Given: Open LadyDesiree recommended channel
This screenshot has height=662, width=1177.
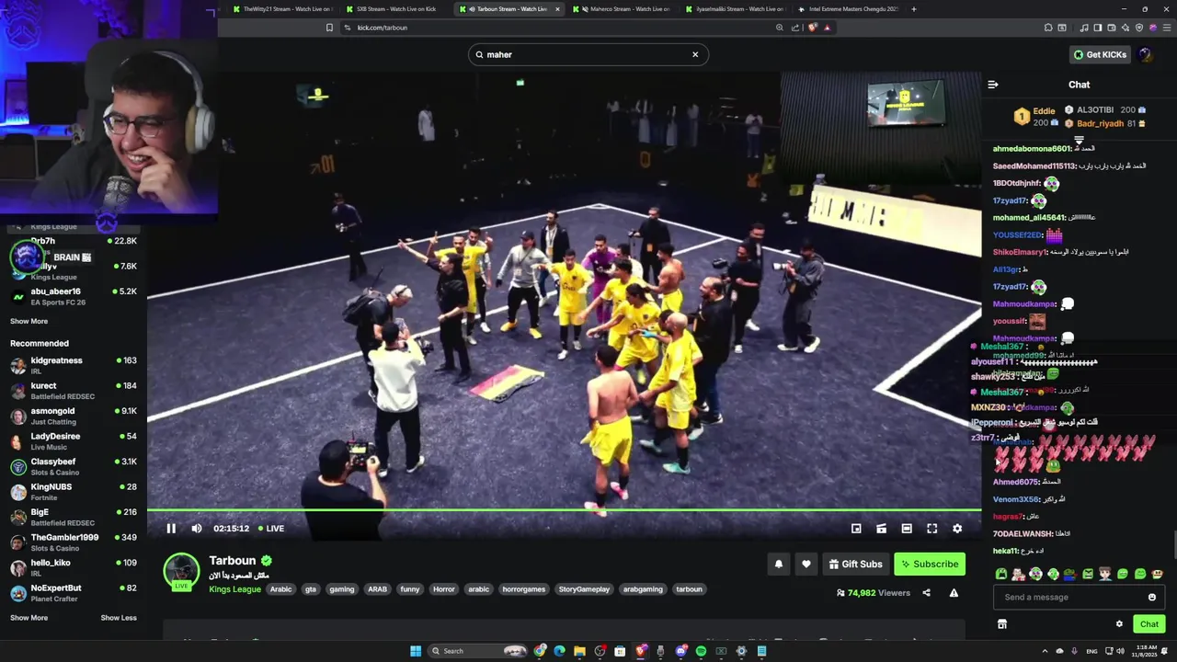Looking at the screenshot, I should [x=74, y=441].
